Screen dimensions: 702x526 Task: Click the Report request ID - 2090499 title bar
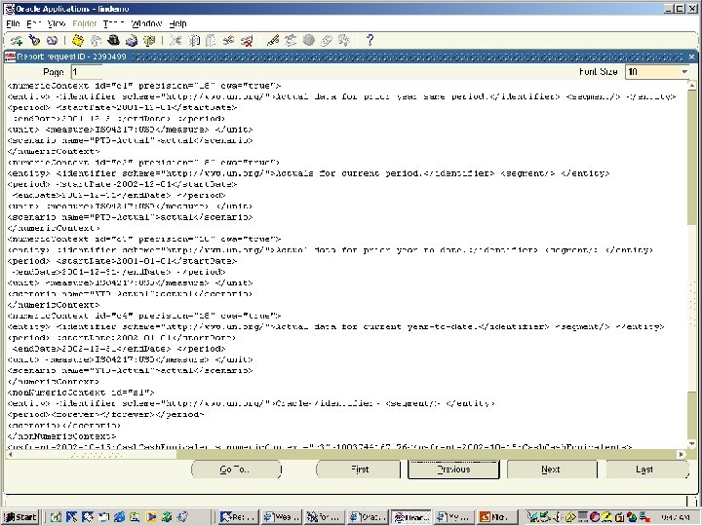[349, 56]
